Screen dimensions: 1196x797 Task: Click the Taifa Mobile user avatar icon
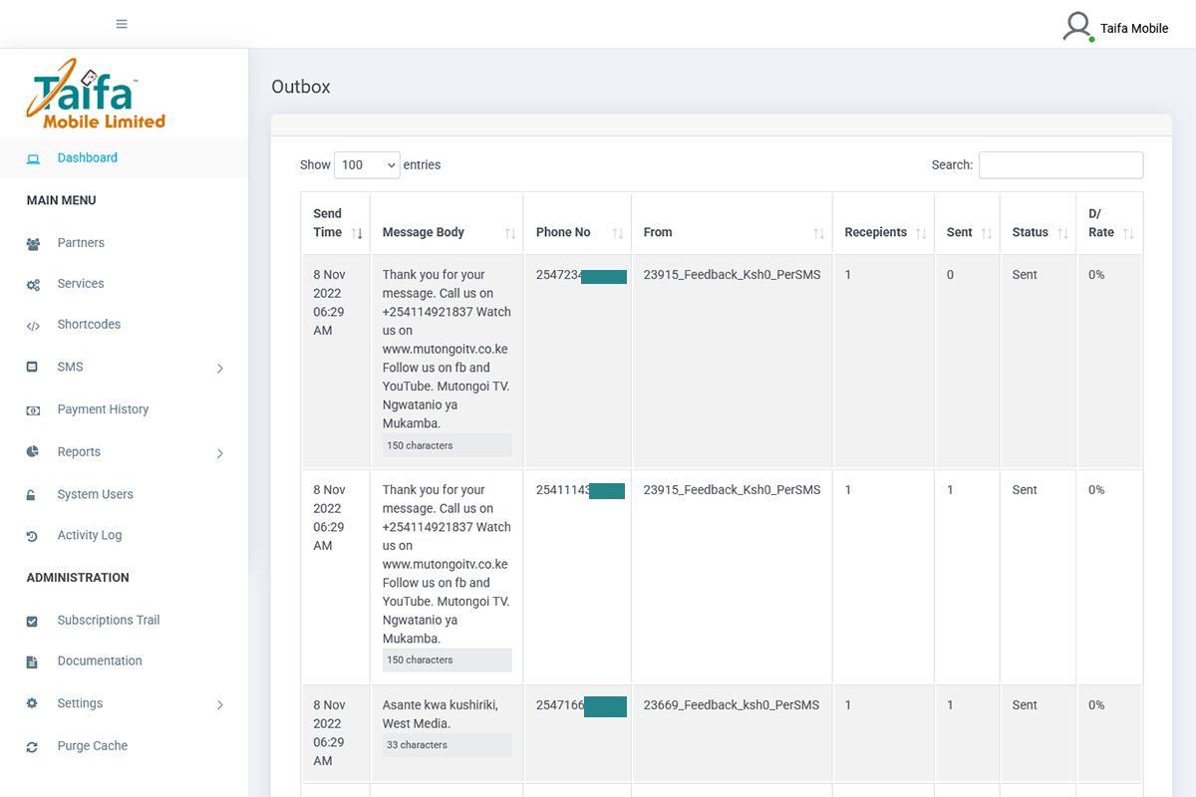pyautogui.click(x=1077, y=26)
